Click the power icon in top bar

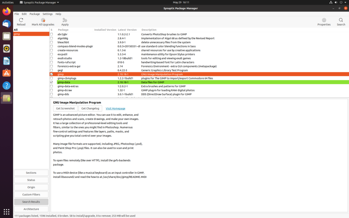coord(341,2)
